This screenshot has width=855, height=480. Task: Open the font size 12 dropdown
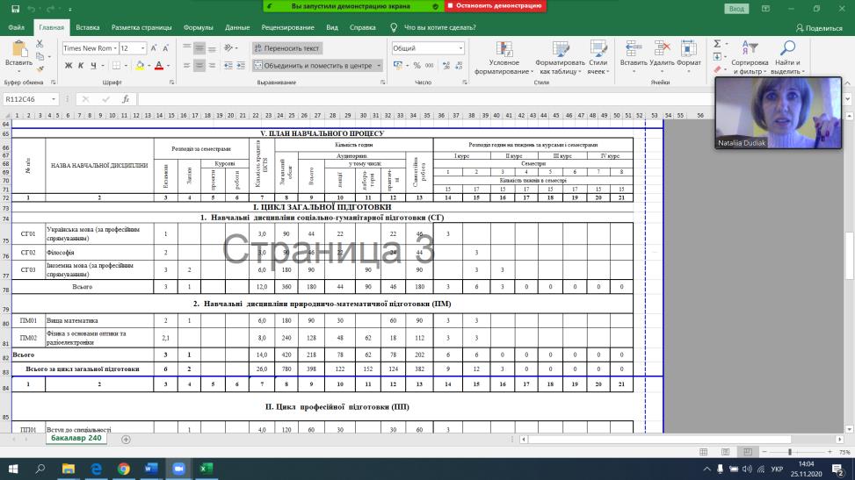click(x=143, y=48)
